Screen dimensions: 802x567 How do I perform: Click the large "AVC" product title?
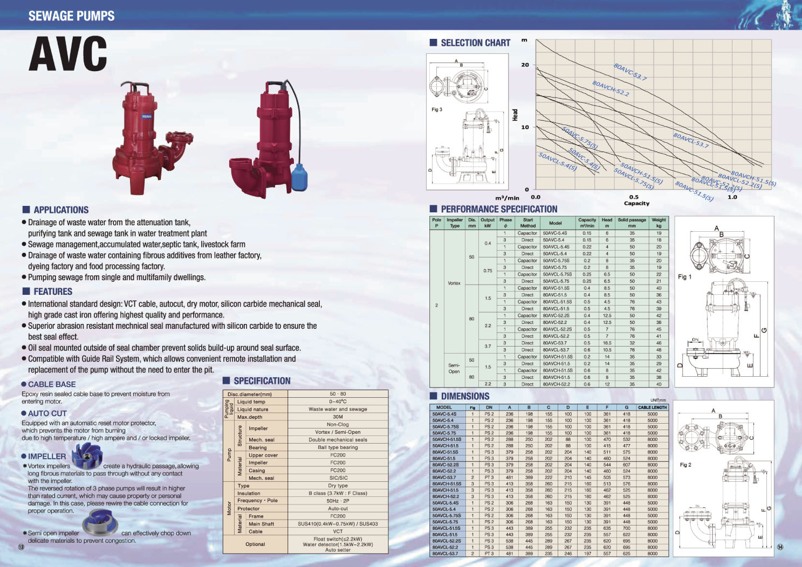(x=68, y=54)
